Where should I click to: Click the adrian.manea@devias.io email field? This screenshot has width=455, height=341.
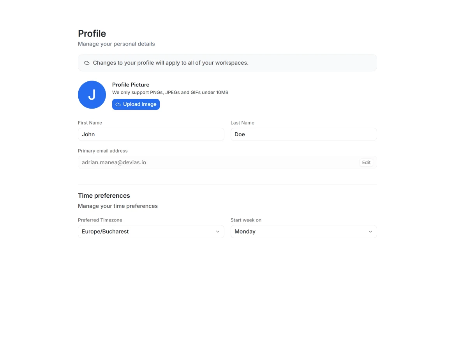218,162
